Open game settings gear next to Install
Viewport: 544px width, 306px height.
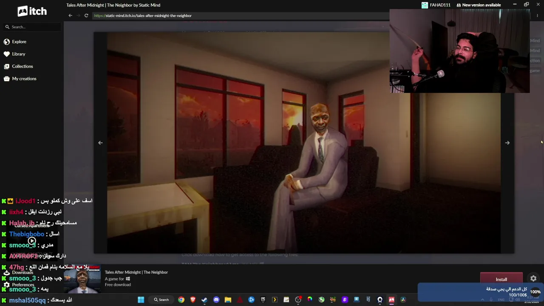533,279
